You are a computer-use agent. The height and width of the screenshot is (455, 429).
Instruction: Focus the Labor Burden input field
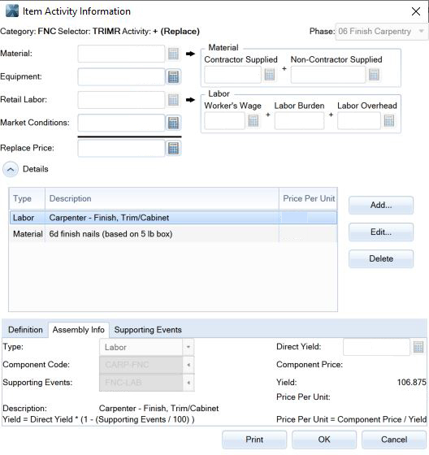[x=299, y=121]
